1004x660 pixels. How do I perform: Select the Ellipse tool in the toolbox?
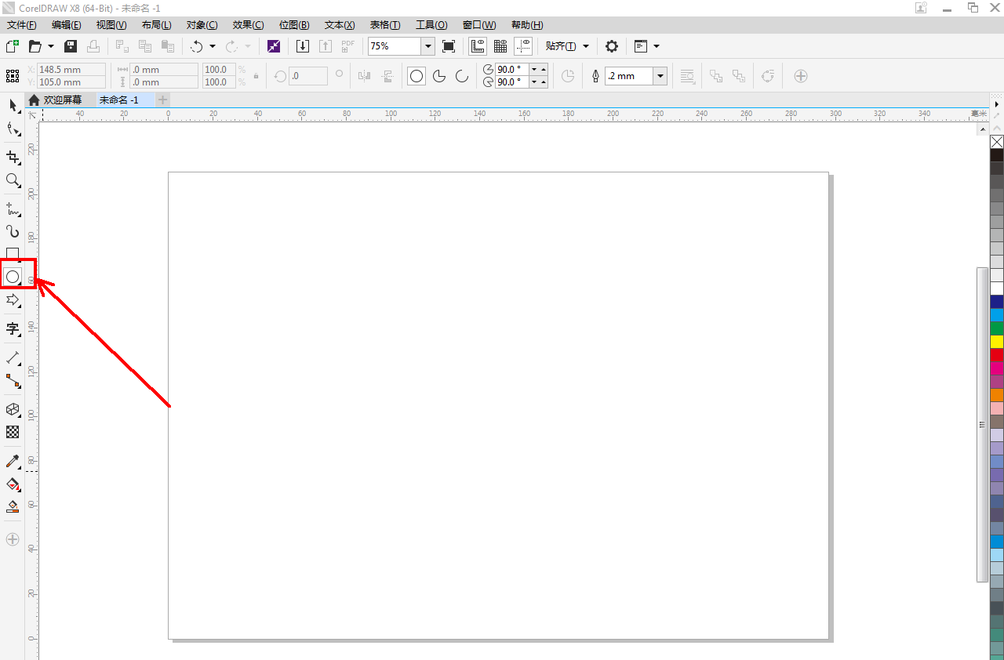click(13, 276)
